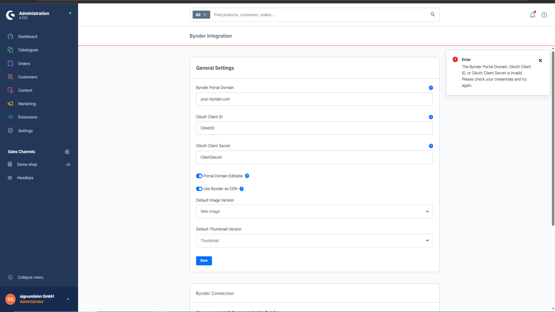This screenshot has height=312, width=555.
Task: Open the Dashboard menu item
Action: [x=27, y=36]
